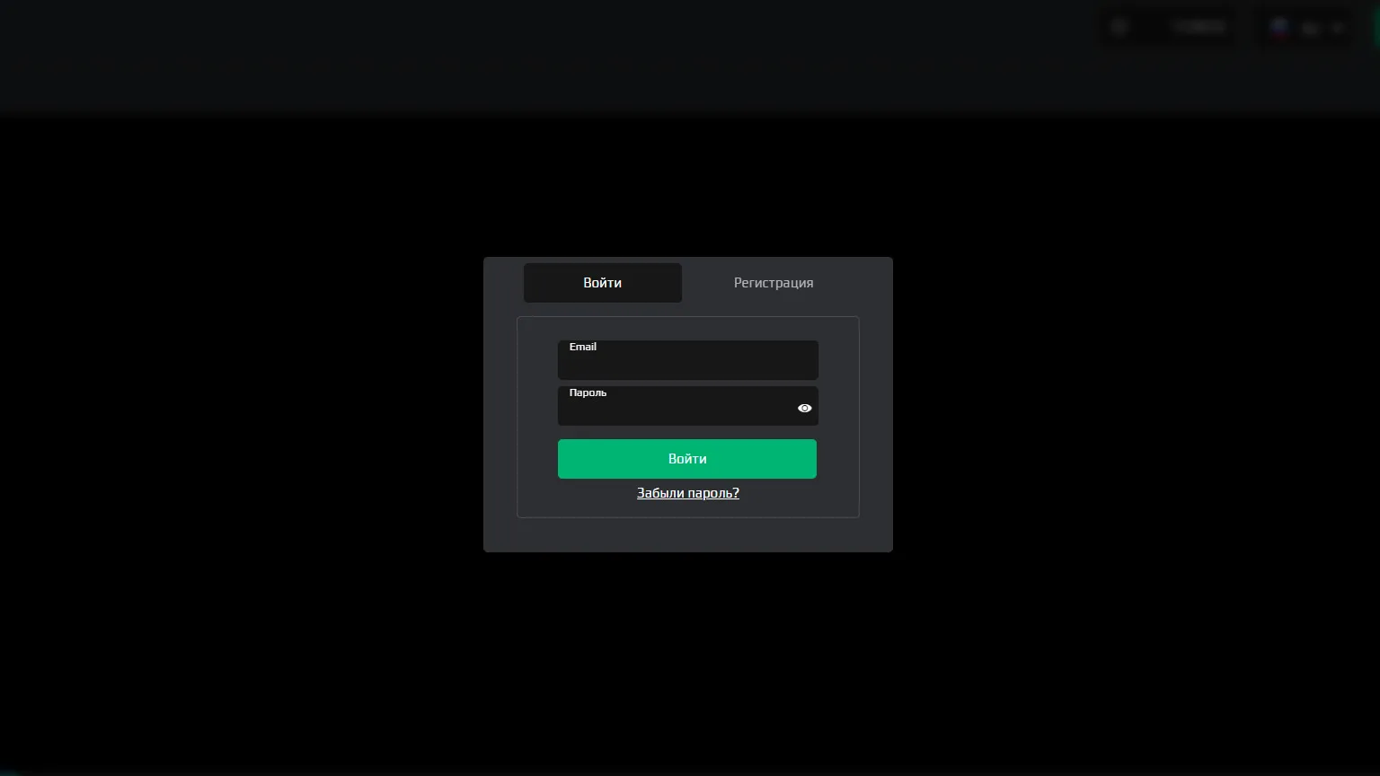Click the blurred text beside the round header icon

(x=1199, y=27)
